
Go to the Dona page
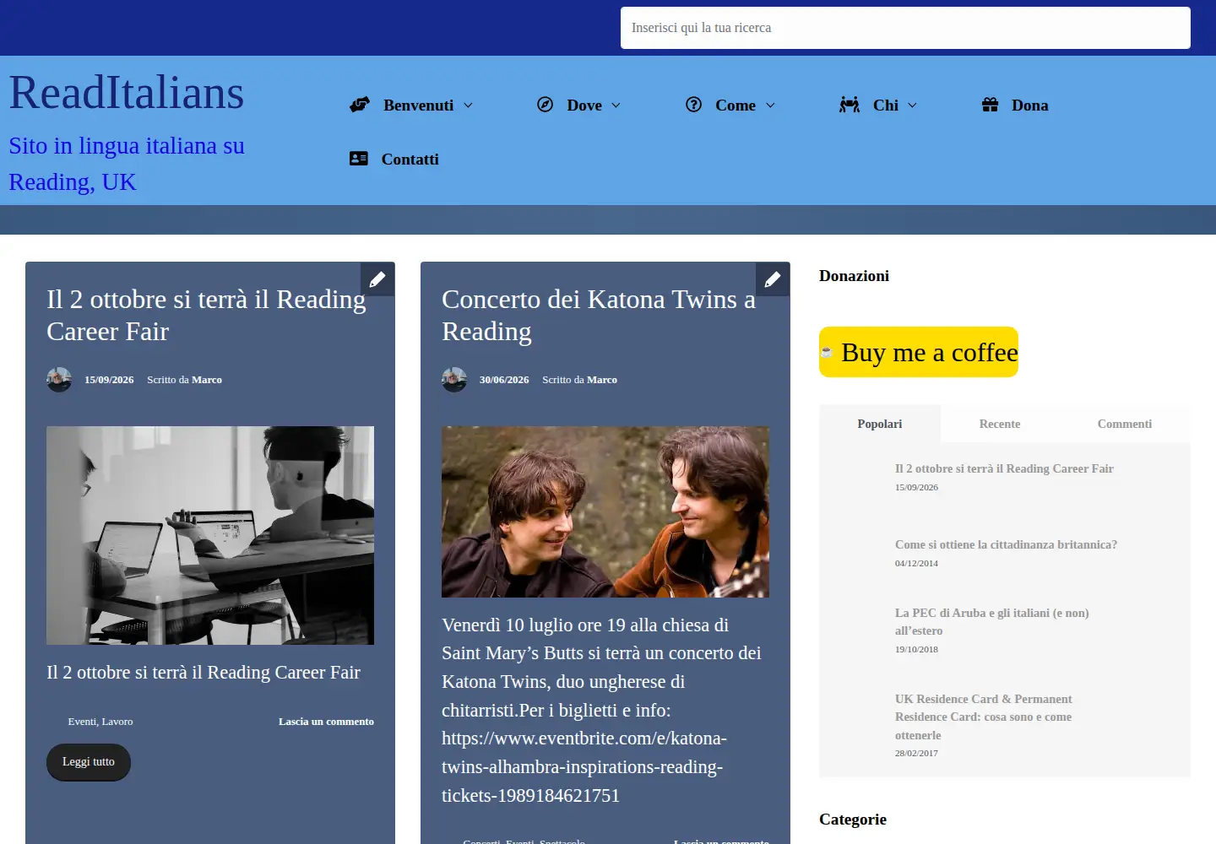(1030, 105)
